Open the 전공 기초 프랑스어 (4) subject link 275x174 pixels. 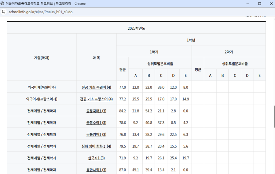click(x=96, y=99)
